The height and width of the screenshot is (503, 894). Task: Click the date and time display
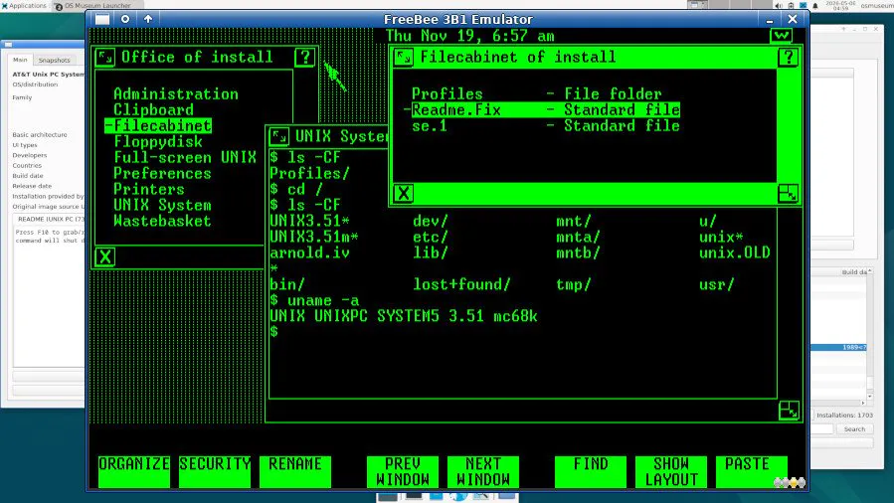pyautogui.click(x=470, y=36)
